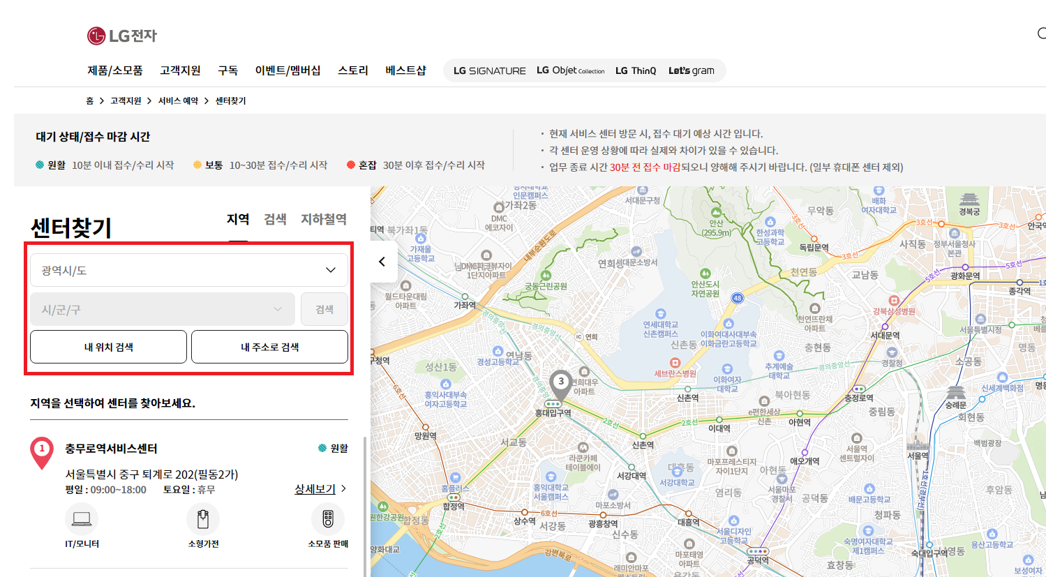Click the 서대문역 label on map
The image size is (1046, 577).
coord(885,336)
